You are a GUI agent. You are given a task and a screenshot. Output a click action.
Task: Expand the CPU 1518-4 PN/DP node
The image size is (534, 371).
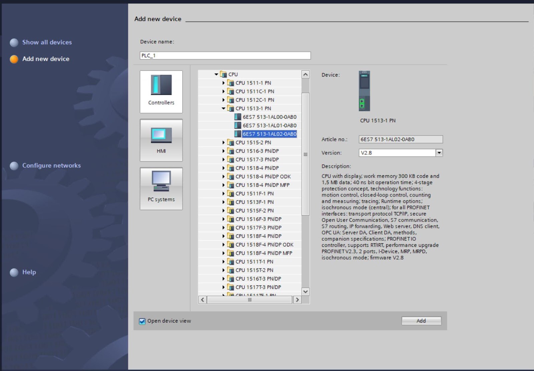click(x=223, y=168)
